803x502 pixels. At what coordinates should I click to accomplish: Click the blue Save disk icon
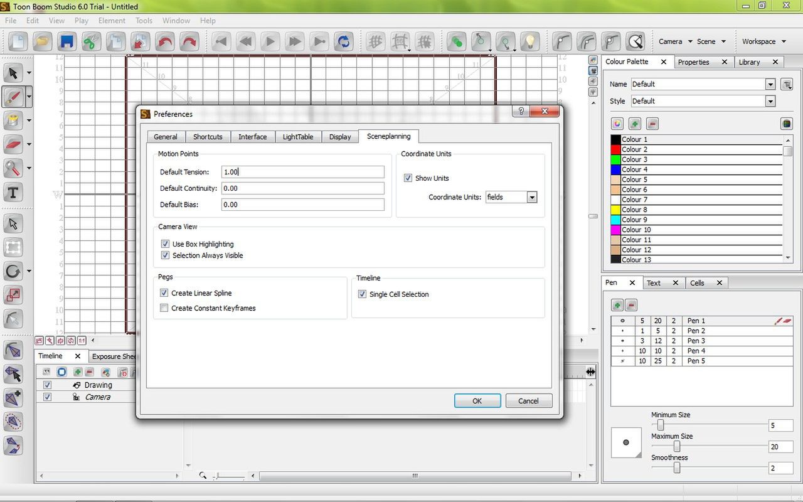click(x=66, y=42)
